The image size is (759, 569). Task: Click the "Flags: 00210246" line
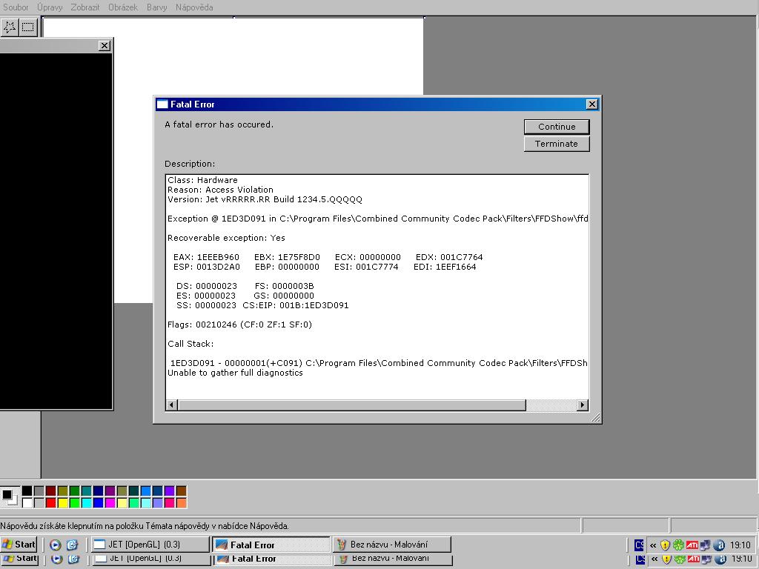239,325
